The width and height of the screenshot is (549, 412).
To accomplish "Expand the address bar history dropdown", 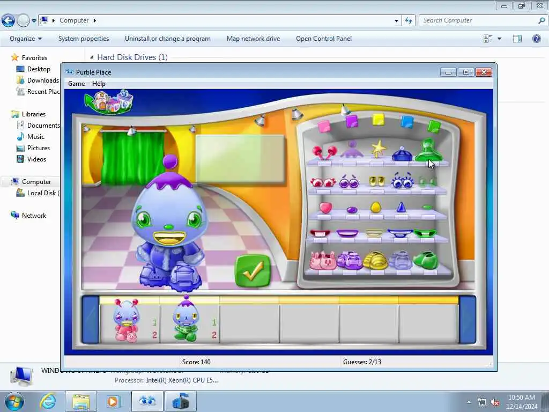I will tap(396, 21).
